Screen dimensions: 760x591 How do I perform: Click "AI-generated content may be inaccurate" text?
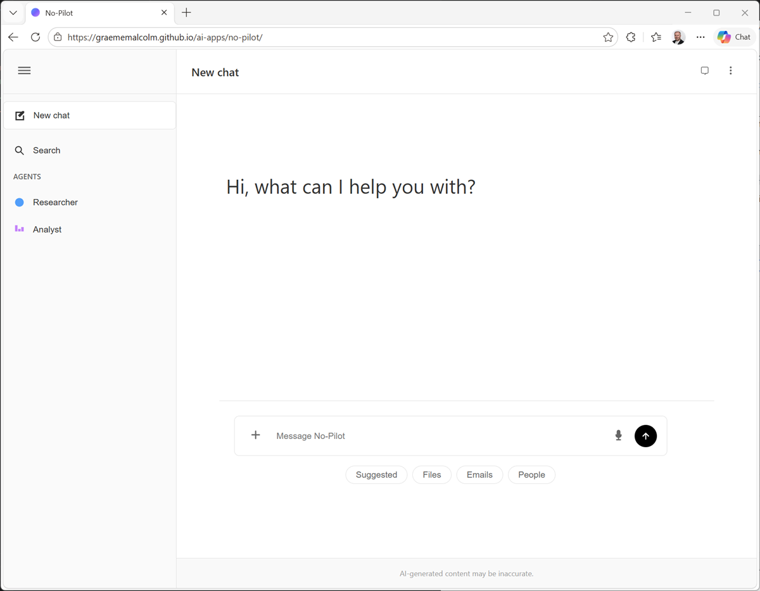467,573
